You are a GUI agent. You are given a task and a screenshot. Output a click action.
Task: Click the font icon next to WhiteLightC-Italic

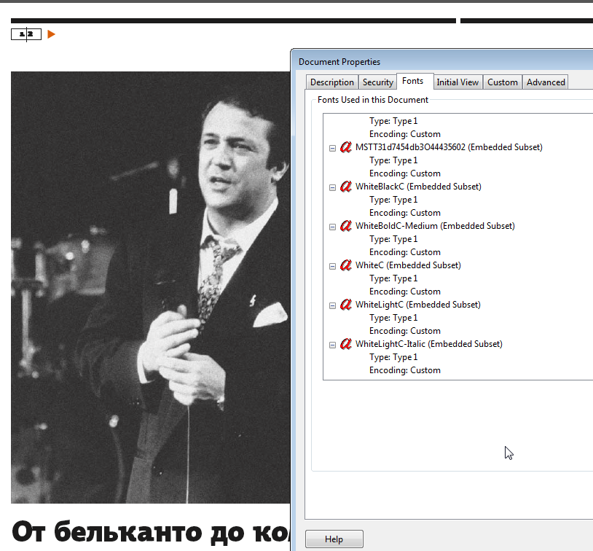click(346, 344)
